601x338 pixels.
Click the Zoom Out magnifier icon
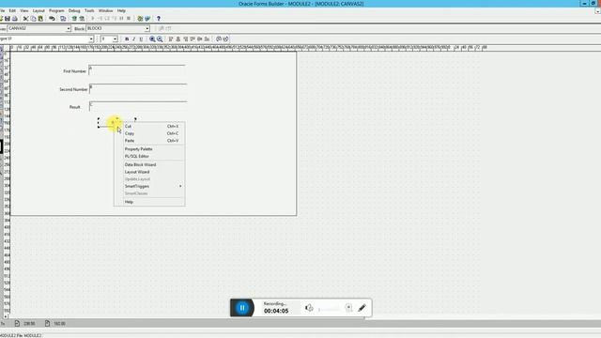click(160, 39)
